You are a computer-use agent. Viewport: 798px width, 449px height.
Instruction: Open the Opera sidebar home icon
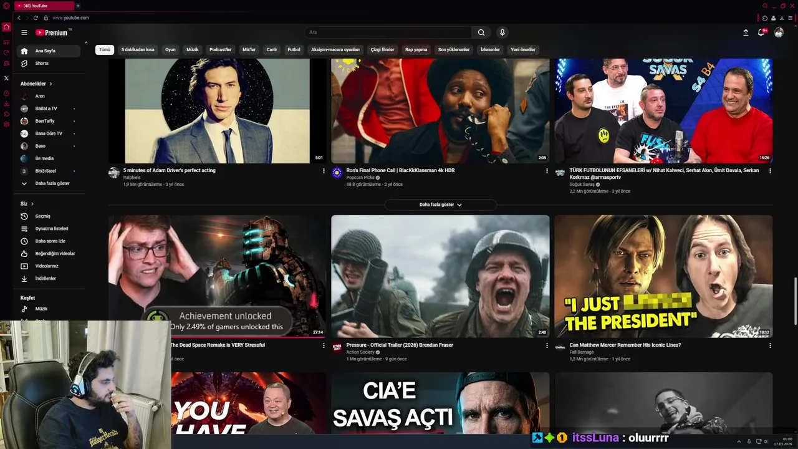(6, 27)
